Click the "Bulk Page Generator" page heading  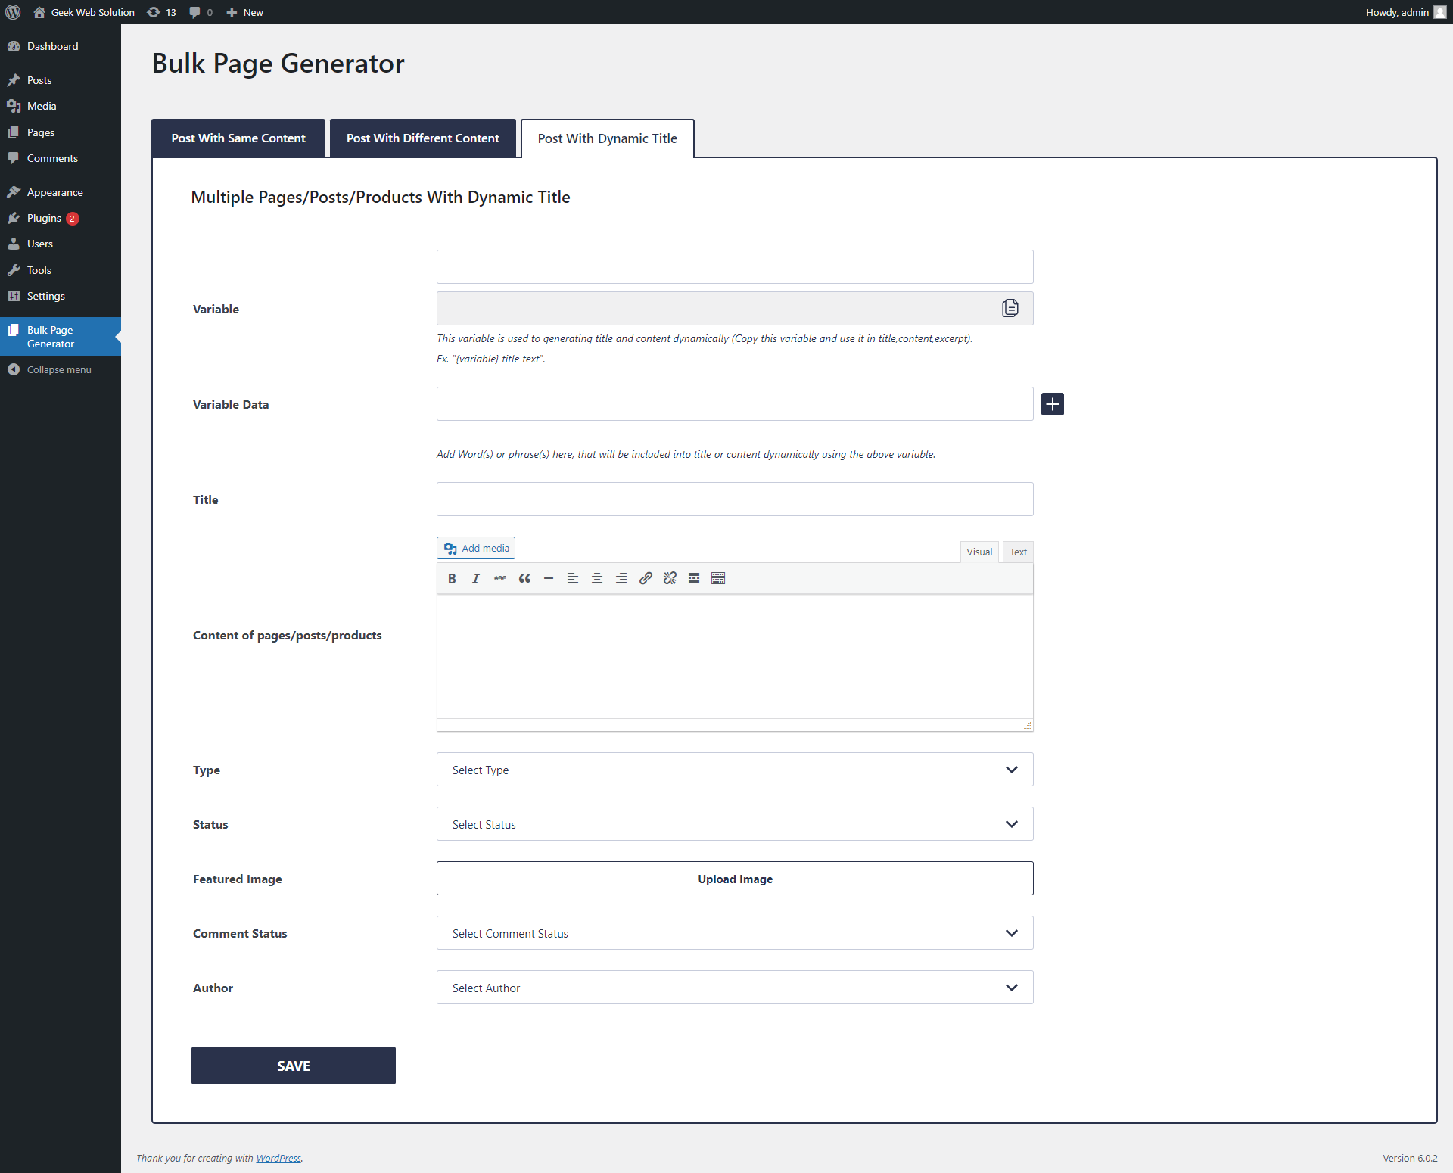[x=278, y=64]
